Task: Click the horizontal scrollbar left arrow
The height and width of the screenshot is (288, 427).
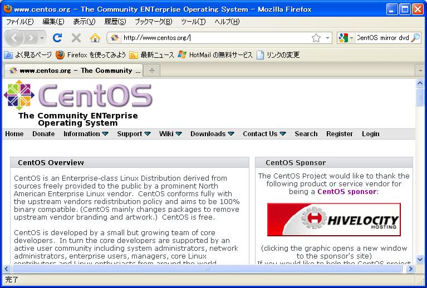Action: point(7,269)
